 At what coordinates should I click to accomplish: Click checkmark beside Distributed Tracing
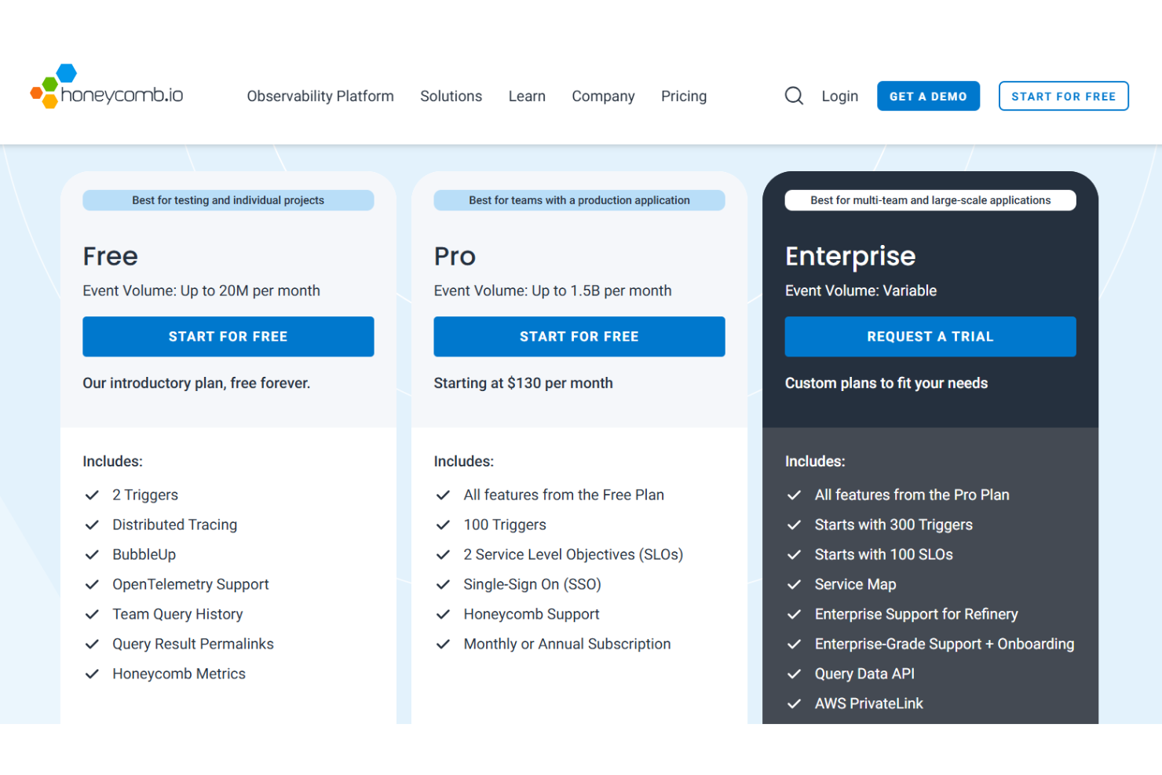pos(92,525)
